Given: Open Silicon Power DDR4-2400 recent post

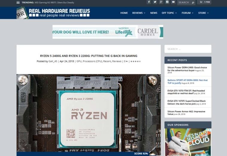Looking at the screenshot, I should coord(187,69).
